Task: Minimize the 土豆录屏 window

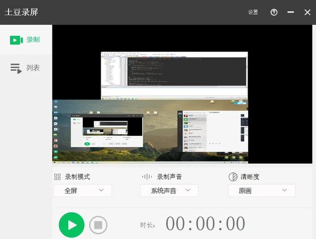Action: tap(291, 12)
